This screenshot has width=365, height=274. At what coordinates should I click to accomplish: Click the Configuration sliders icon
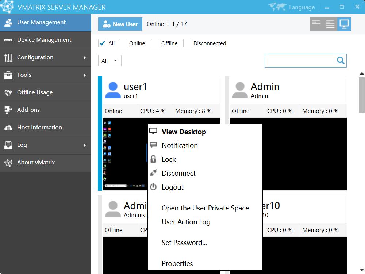[8, 58]
